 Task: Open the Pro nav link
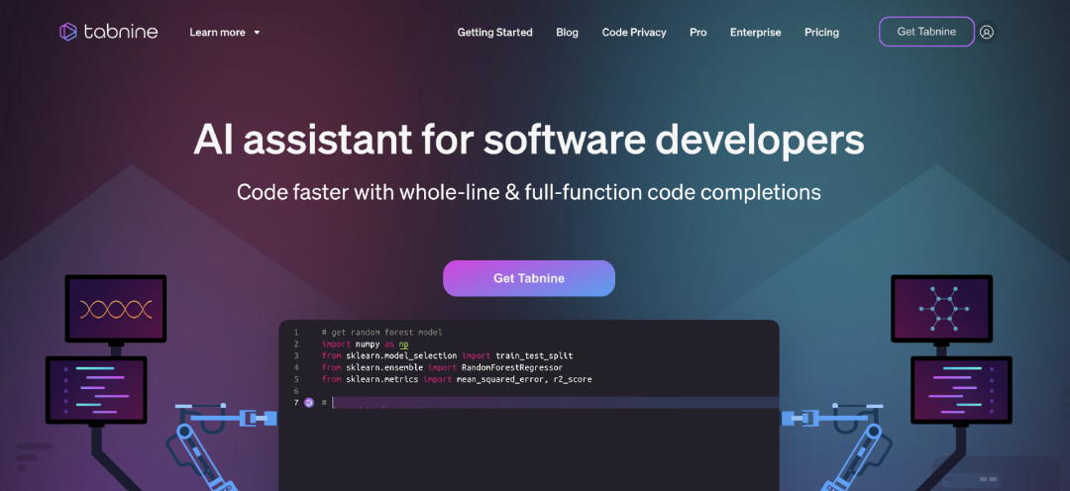tap(698, 33)
